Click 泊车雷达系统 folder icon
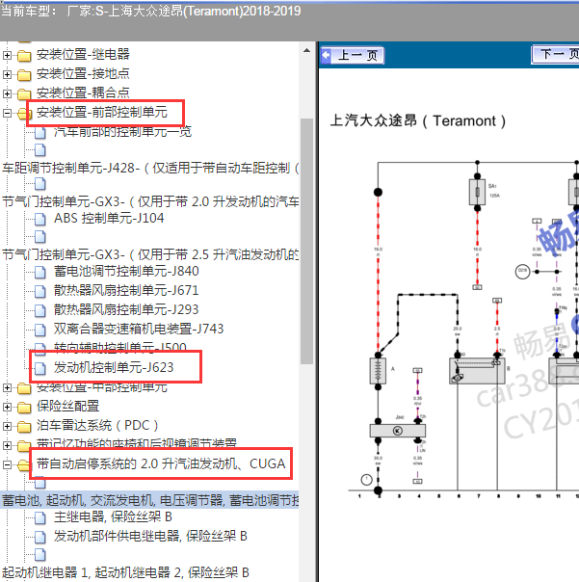Viewport: 579px width, 582px height. [x=24, y=427]
